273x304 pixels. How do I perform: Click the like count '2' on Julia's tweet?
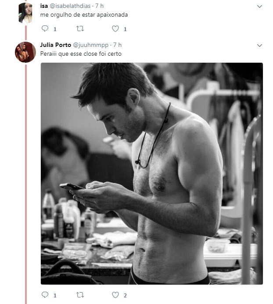coord(125,296)
